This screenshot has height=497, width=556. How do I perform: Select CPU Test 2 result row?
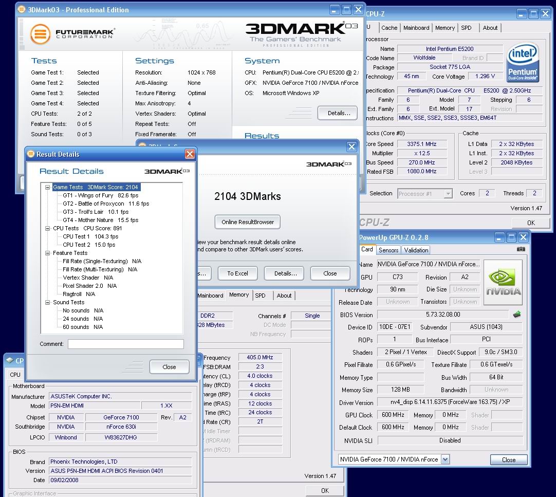89,245
